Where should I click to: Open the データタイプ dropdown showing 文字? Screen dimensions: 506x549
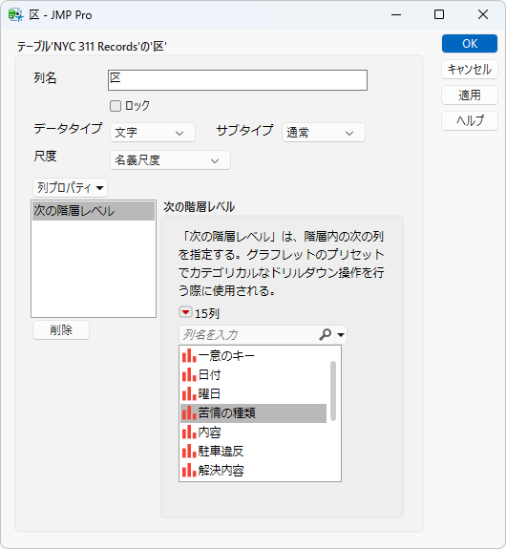[x=153, y=133]
